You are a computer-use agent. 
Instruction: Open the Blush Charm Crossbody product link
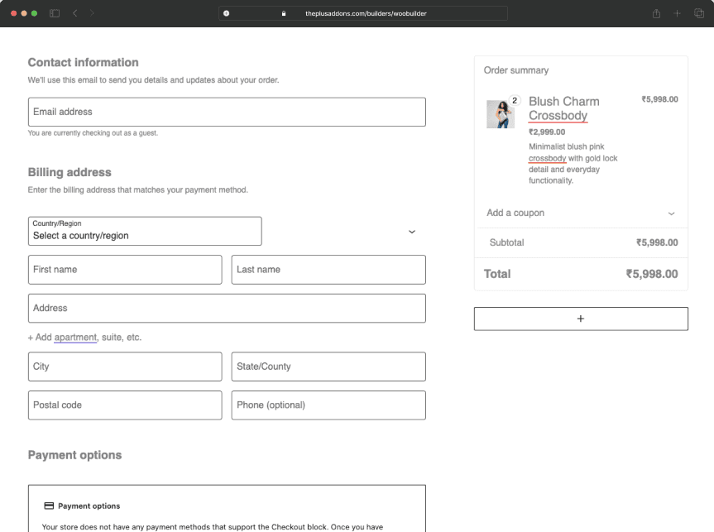click(563, 108)
